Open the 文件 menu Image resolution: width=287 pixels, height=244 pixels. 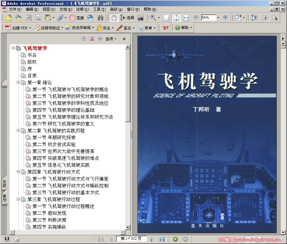click(15, 9)
